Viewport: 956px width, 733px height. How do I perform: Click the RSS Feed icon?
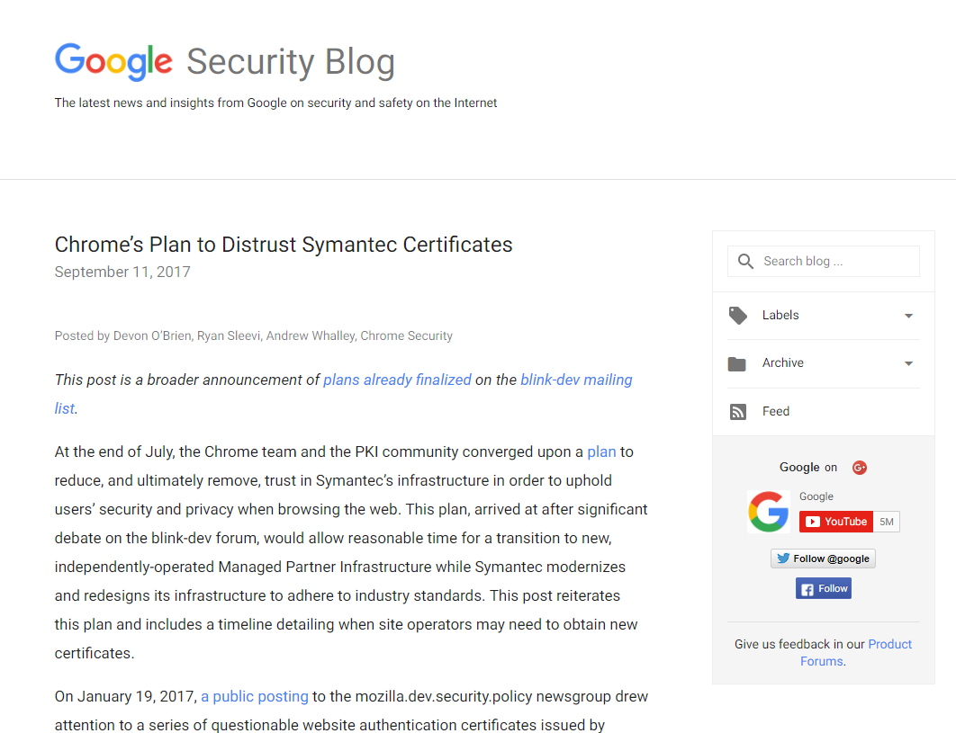coord(738,412)
